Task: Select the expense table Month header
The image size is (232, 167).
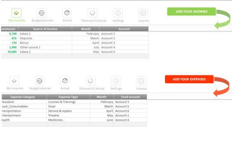Action: coord(102,97)
